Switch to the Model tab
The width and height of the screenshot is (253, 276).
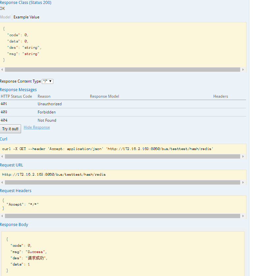pos(5,17)
